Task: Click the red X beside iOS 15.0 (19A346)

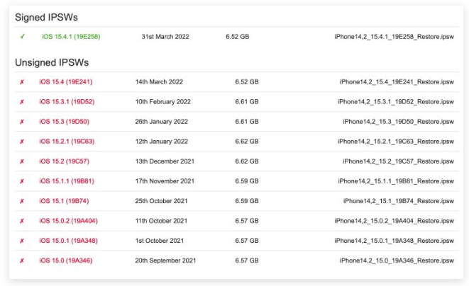Action: point(22,261)
